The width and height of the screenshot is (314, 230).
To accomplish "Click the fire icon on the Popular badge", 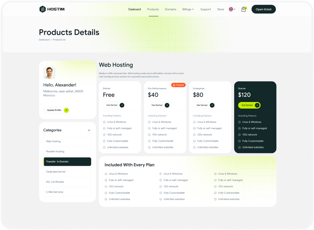I will pyautogui.click(x=174, y=85).
